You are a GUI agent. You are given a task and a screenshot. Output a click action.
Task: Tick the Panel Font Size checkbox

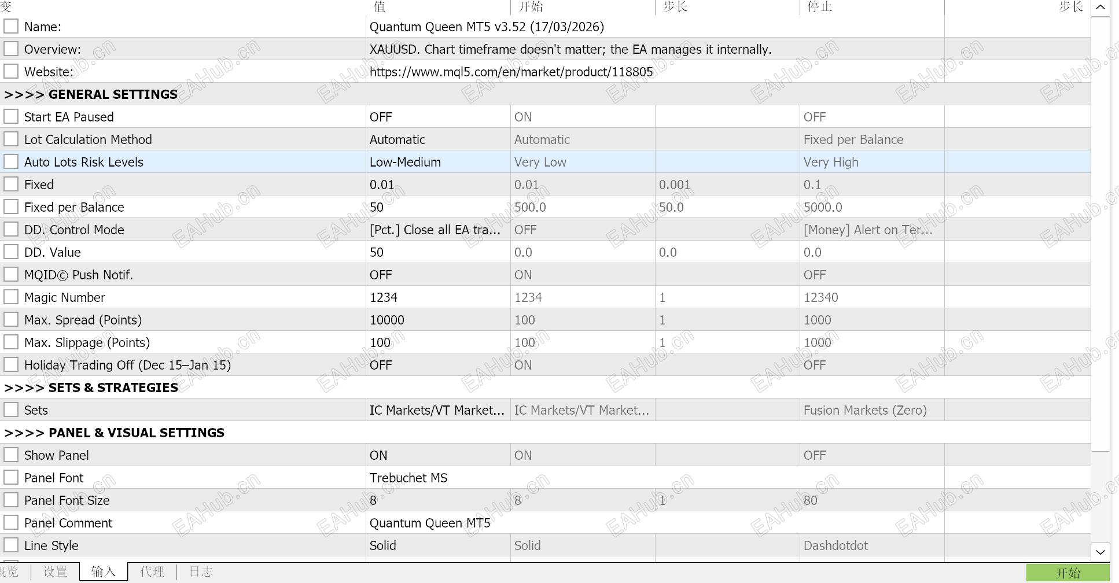click(x=11, y=500)
